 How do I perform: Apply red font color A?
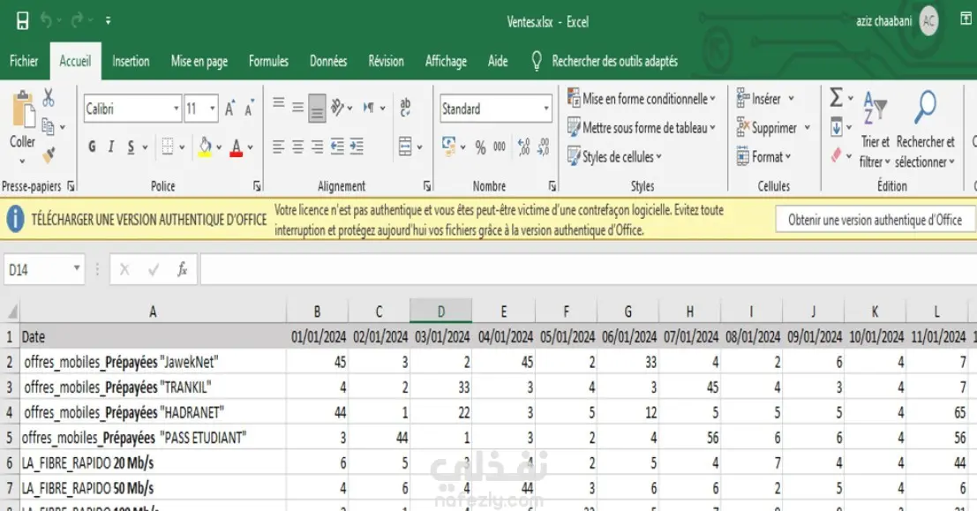point(237,147)
